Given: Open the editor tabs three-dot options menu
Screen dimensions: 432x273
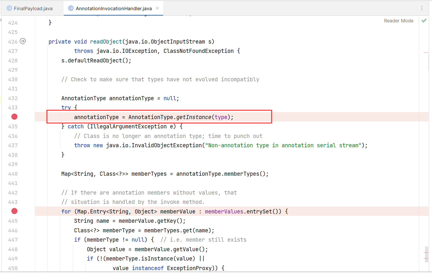Looking at the screenshot, I should 422,8.
